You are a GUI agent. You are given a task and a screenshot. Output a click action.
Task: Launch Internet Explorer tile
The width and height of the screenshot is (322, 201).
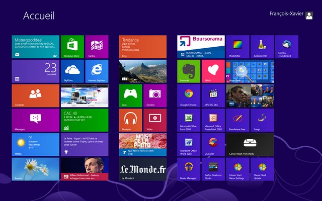[97, 71]
